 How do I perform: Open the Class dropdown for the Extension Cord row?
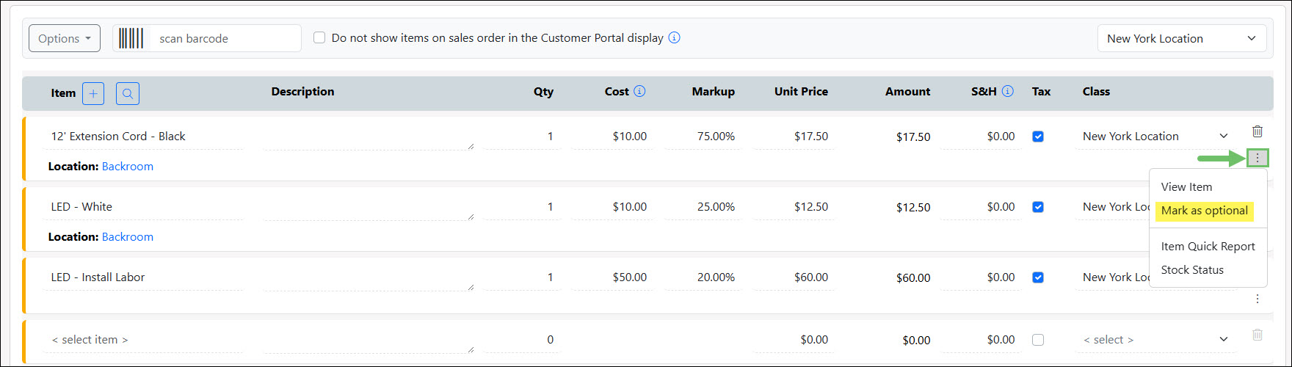point(1155,137)
